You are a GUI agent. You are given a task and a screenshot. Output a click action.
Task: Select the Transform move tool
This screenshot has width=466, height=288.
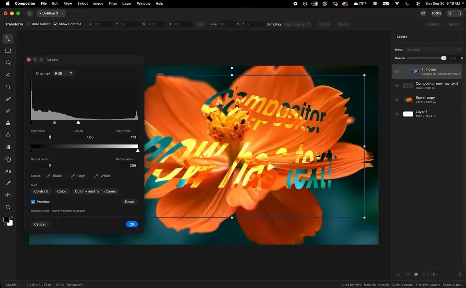tap(8, 38)
